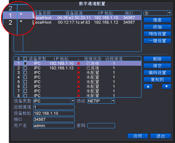Image resolution: width=175 pixels, height=143 pixels.
Task: Check the box for channel 8
Action: [x=25, y=95]
